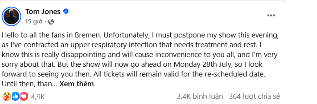Open the 3,4K bình luận comments
Image resolution: width=317 pixels, height=104 pixels.
pyautogui.click(x=200, y=96)
